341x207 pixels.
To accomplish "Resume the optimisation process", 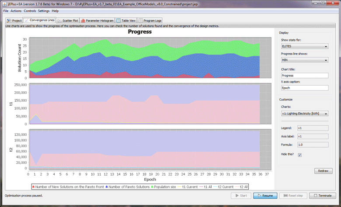I will (x=265, y=196).
